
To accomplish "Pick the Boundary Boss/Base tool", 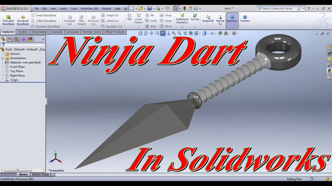I will pos(45,26).
